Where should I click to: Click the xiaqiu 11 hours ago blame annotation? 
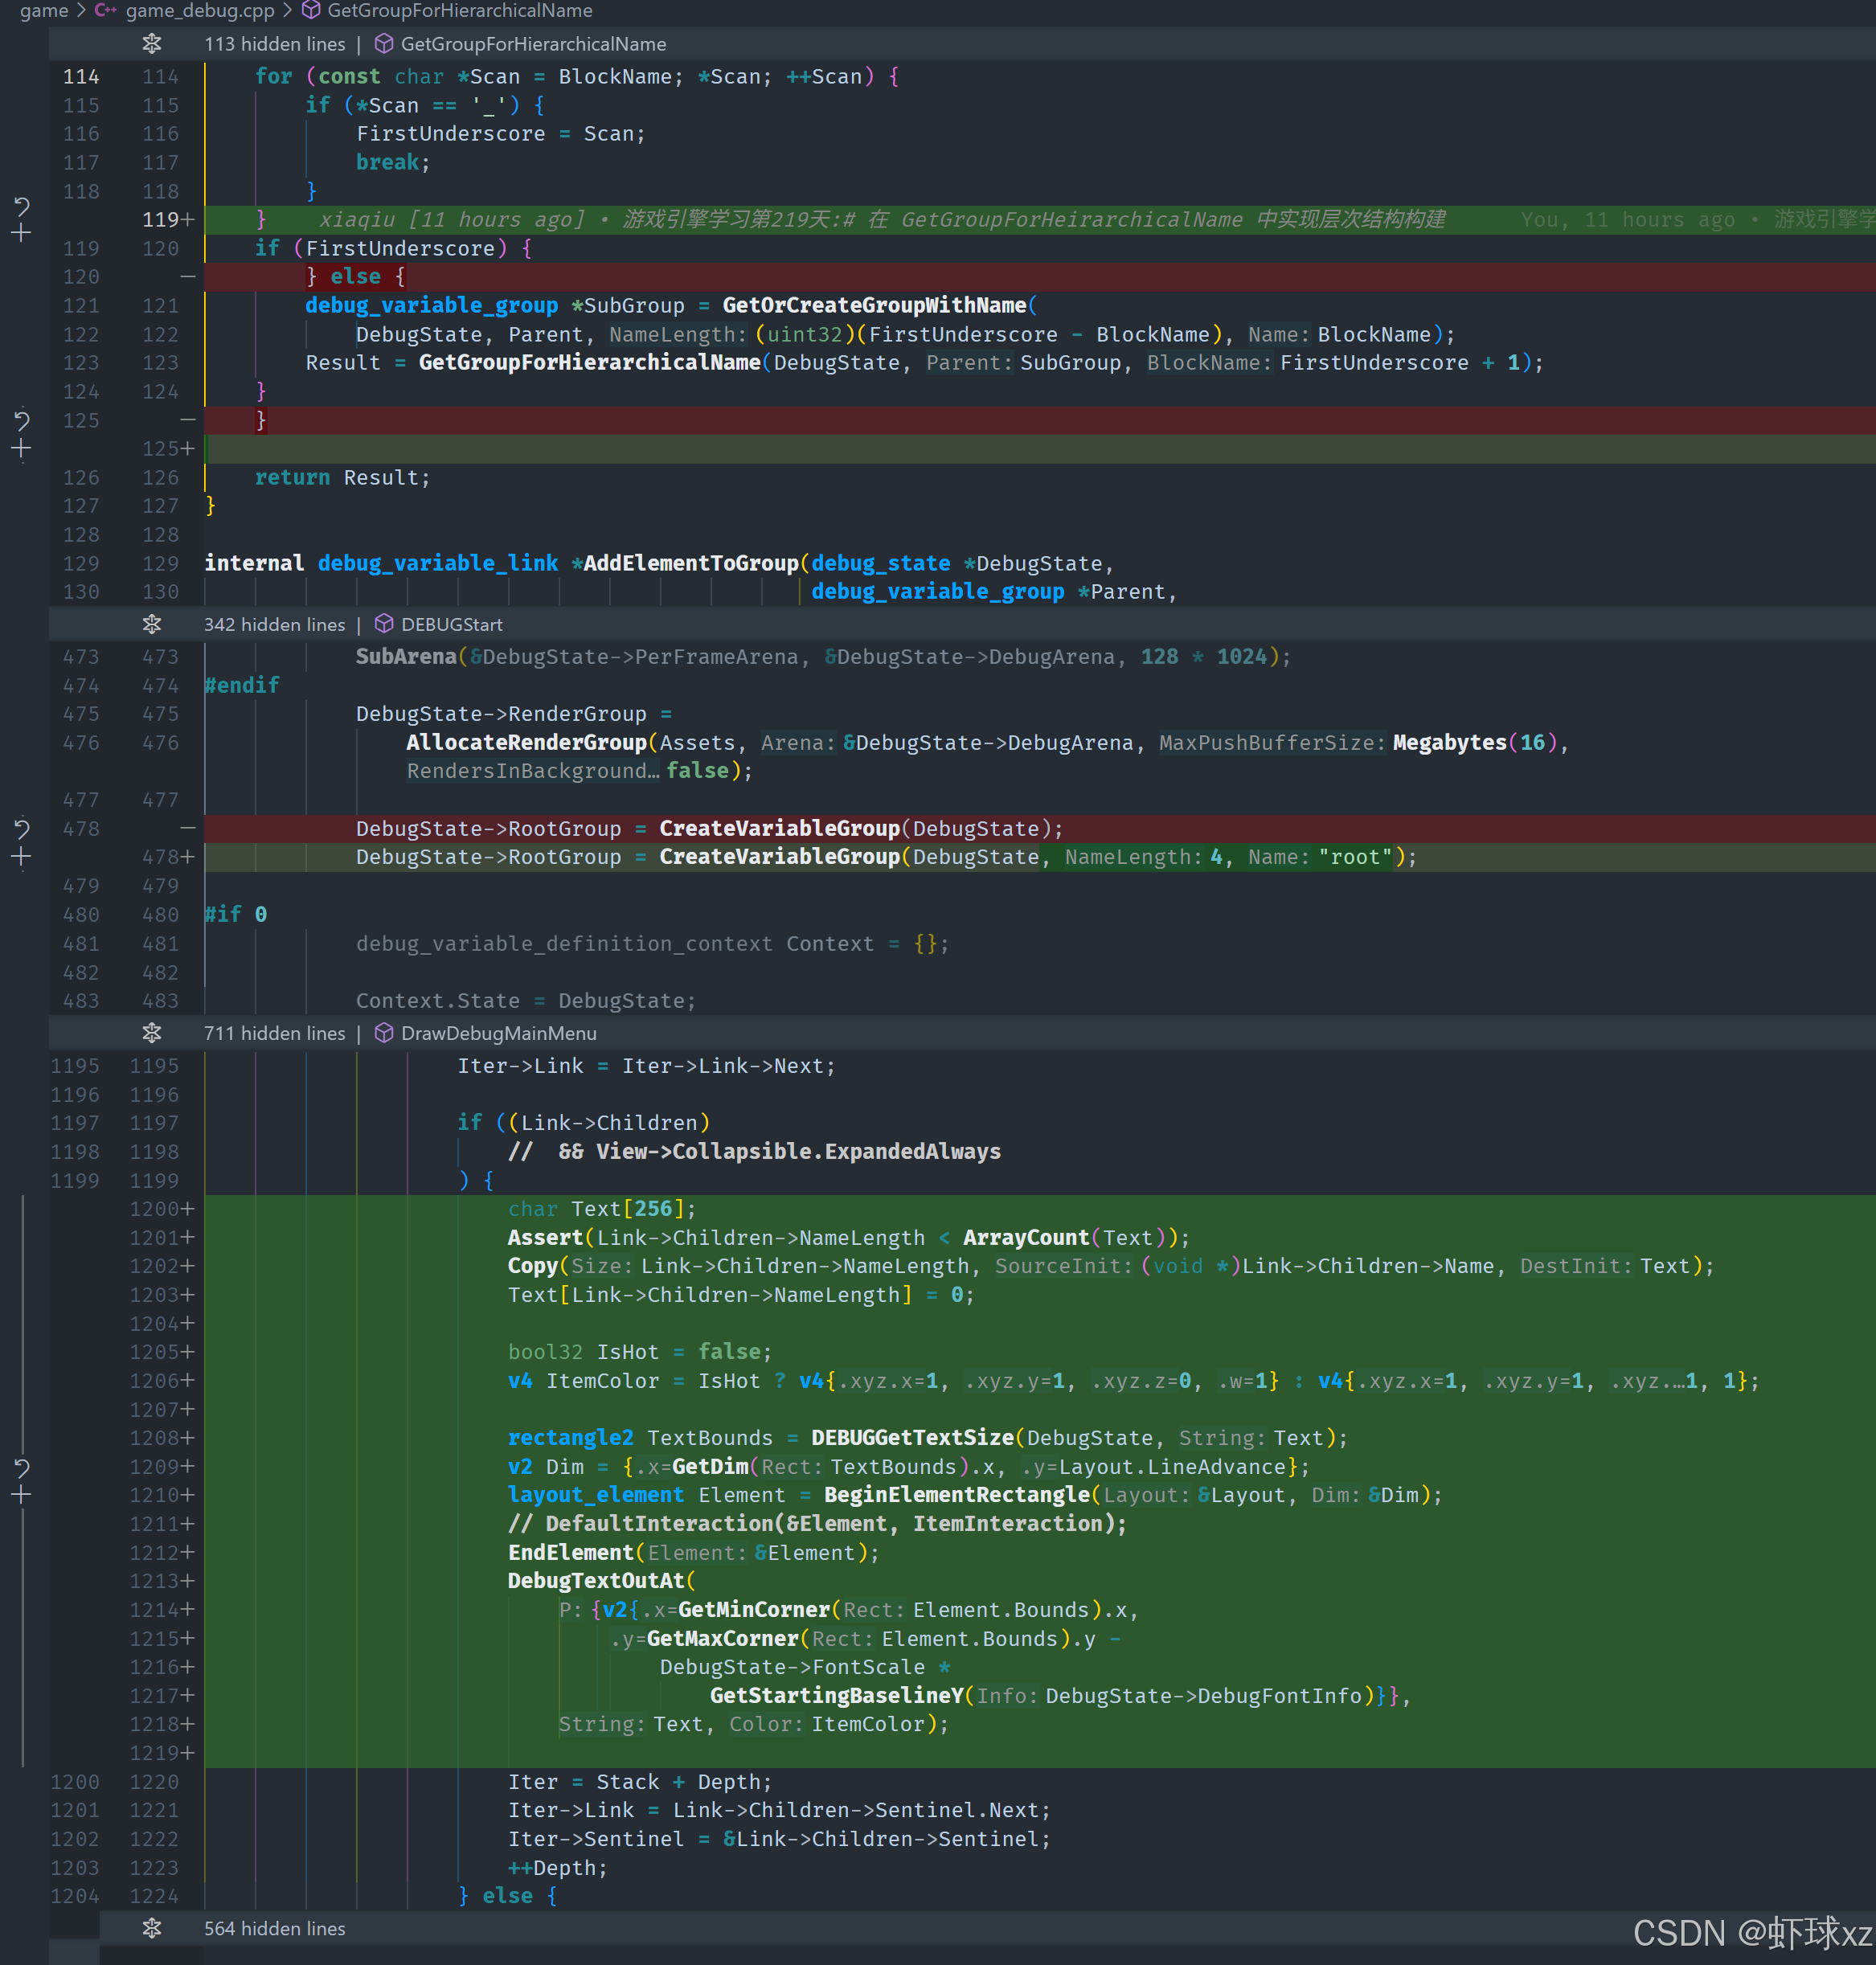coord(452,219)
